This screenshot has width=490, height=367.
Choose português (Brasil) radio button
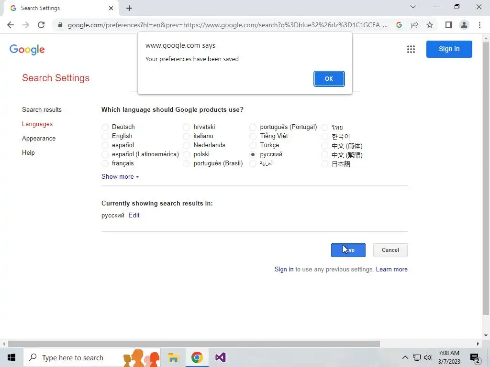click(186, 163)
